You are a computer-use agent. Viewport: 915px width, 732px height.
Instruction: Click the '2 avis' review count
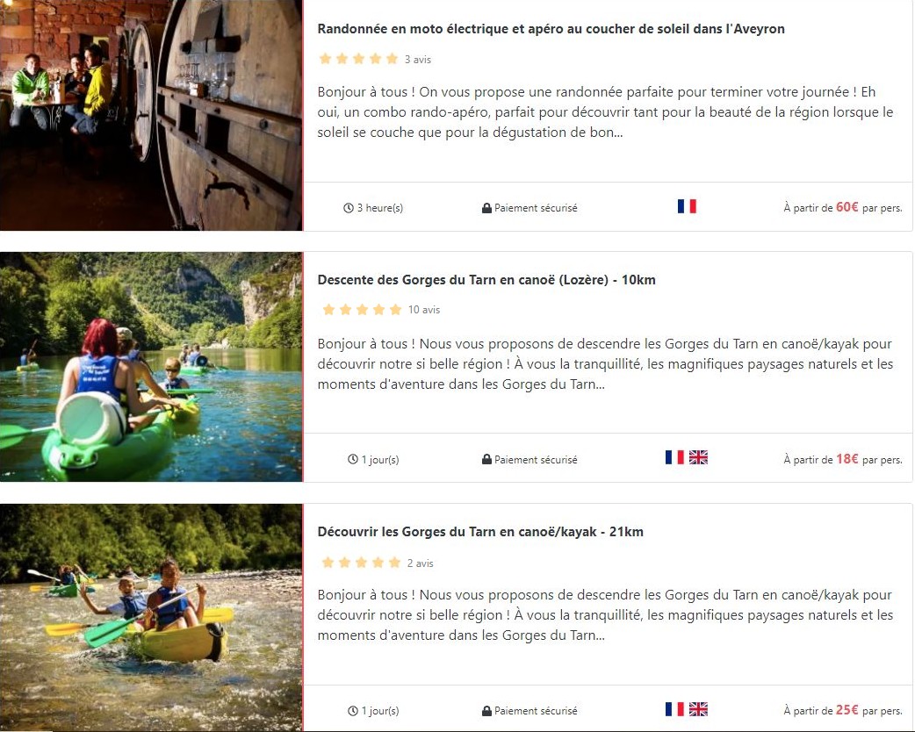click(421, 563)
